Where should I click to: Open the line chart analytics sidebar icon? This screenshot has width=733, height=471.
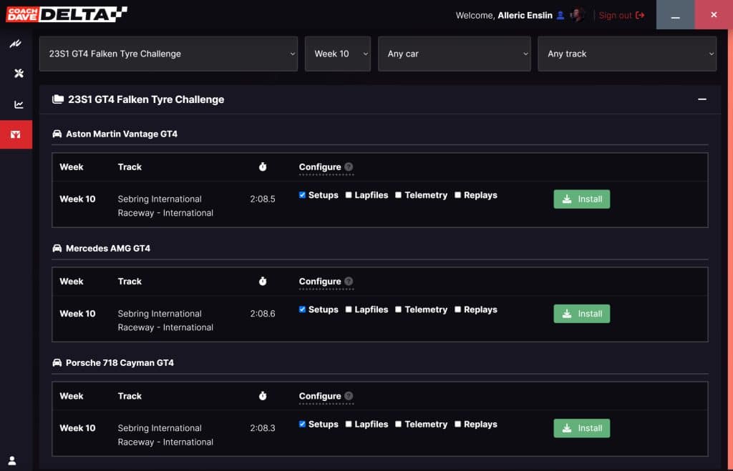(x=19, y=104)
